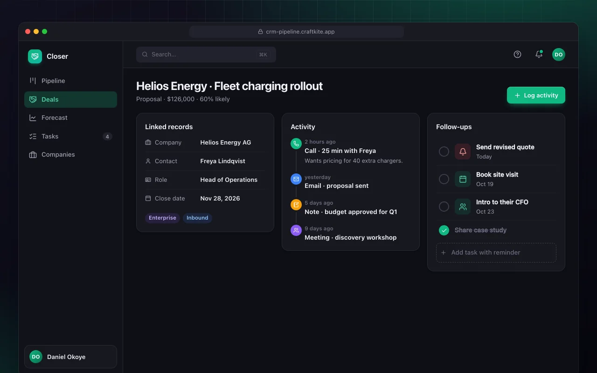Open Companies in the sidebar
Viewport: 597px width, 373px height.
70,154
